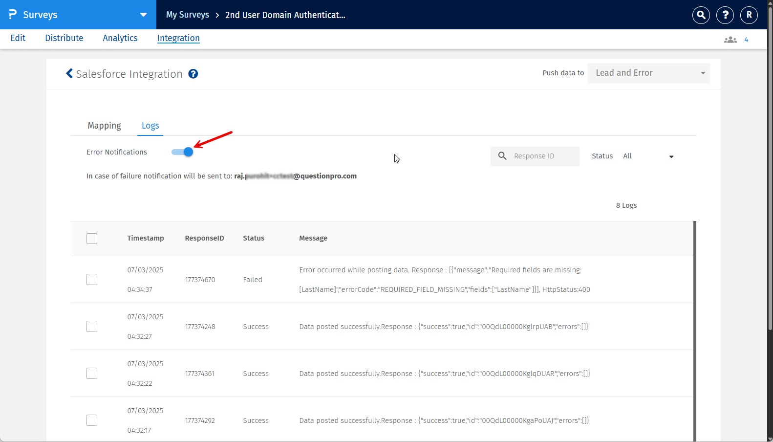Select the failed log 177374670 checkbox
This screenshot has height=442, width=773.
point(92,280)
